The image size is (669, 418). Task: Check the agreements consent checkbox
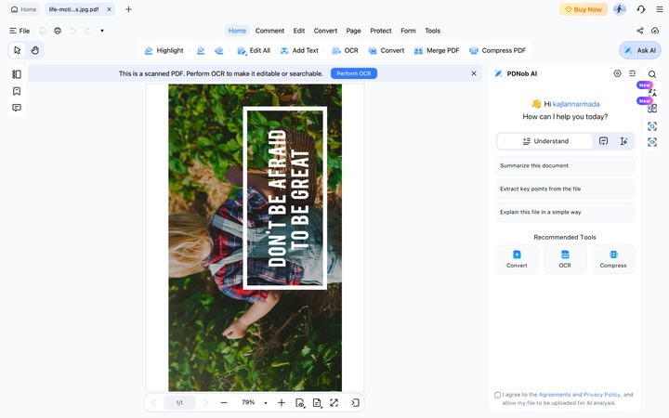point(497,395)
